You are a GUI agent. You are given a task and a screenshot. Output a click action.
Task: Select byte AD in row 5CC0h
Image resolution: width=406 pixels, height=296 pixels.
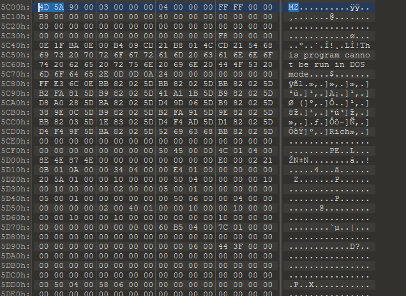pos(193,122)
